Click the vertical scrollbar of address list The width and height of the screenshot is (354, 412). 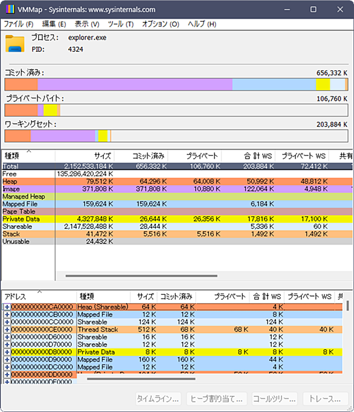click(x=348, y=306)
